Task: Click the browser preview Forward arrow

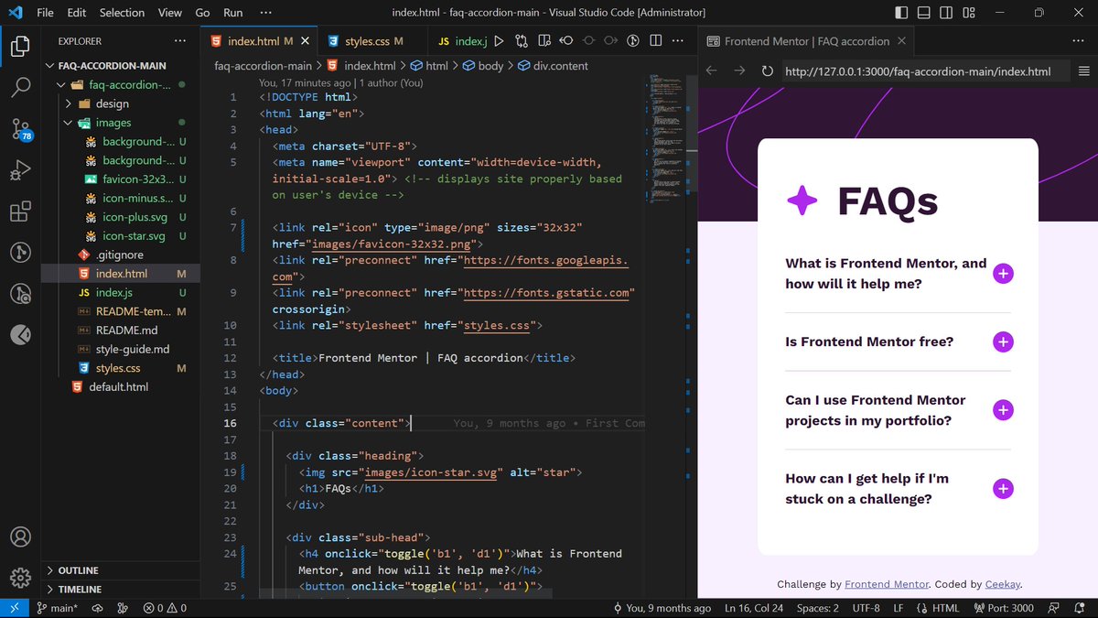Action: tap(739, 71)
